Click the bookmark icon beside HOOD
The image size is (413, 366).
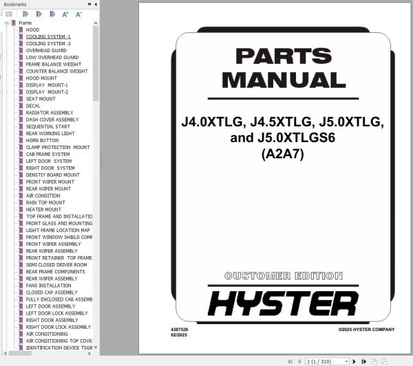coord(21,30)
